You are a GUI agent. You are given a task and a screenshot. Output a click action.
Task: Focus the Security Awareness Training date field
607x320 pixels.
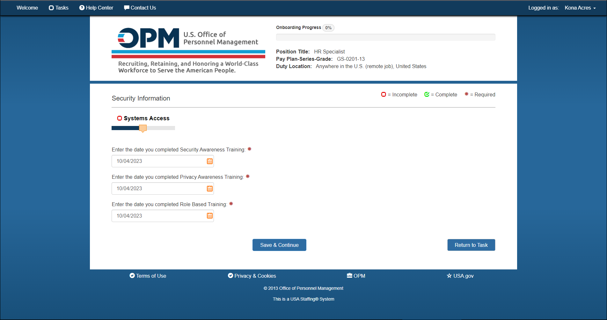163,161
